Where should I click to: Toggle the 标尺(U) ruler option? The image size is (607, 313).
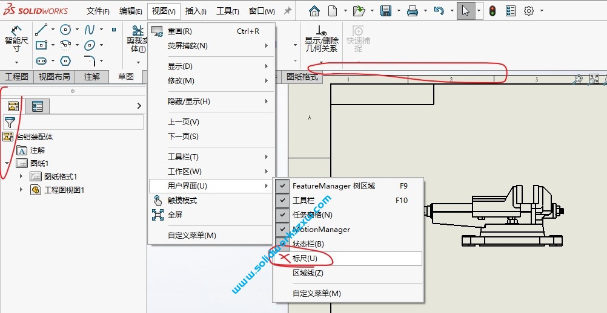pos(305,259)
